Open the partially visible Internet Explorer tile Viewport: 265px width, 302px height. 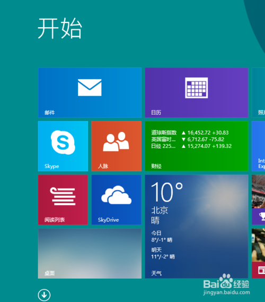[x=258, y=146]
